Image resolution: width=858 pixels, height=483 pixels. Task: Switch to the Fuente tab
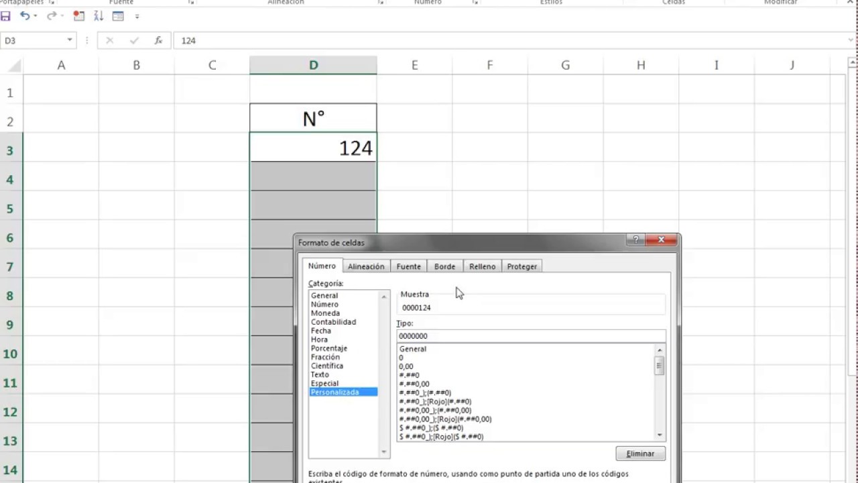pyautogui.click(x=408, y=266)
